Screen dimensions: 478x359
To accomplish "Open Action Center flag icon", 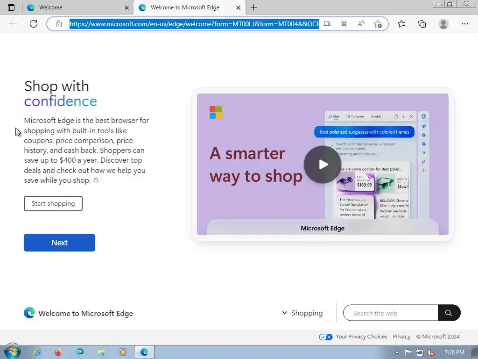I will (x=408, y=352).
